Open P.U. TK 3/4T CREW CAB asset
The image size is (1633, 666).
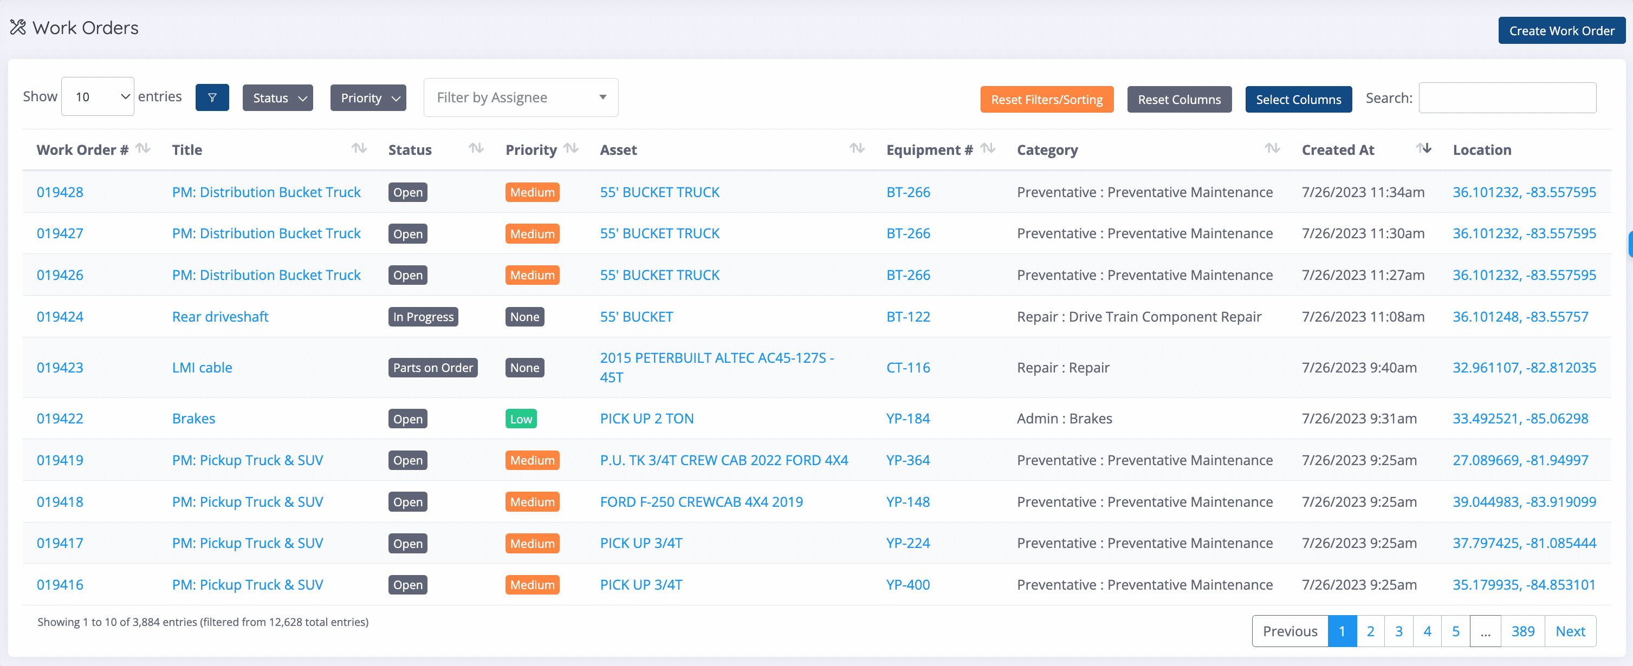724,460
